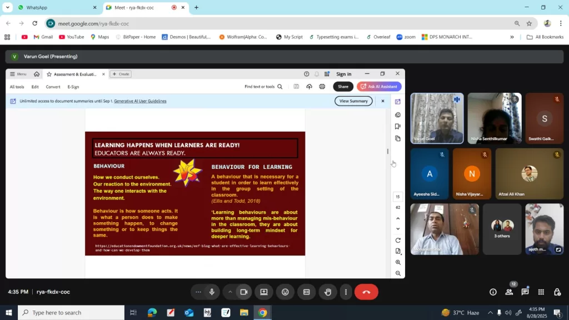
Task: Open host controls lock icon
Action: pyautogui.click(x=557, y=292)
